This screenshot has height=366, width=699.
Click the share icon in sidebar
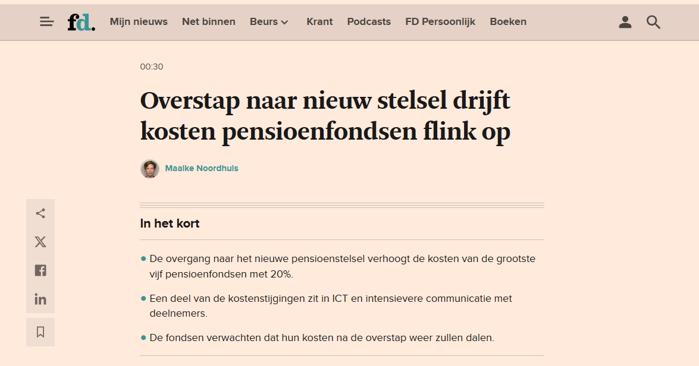(x=40, y=213)
